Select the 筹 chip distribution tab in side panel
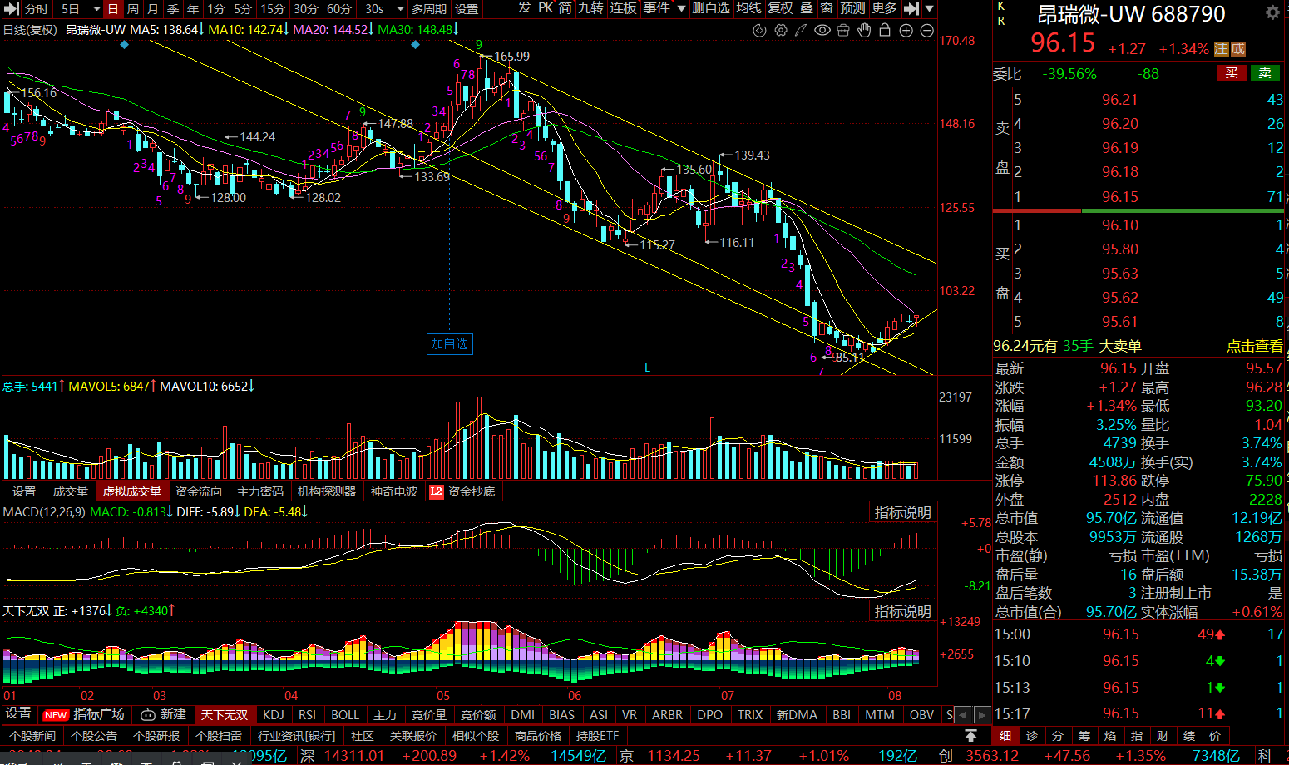Viewport: 1289px width, 765px height. point(1084,736)
